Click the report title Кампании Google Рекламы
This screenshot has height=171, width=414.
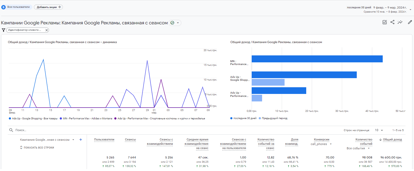[x=84, y=23]
